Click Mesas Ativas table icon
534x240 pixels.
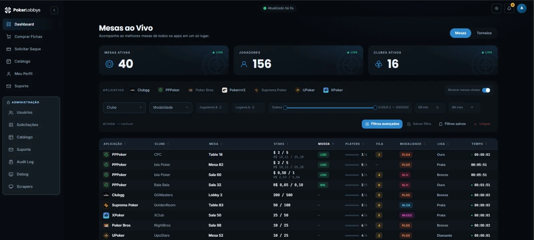(109, 64)
